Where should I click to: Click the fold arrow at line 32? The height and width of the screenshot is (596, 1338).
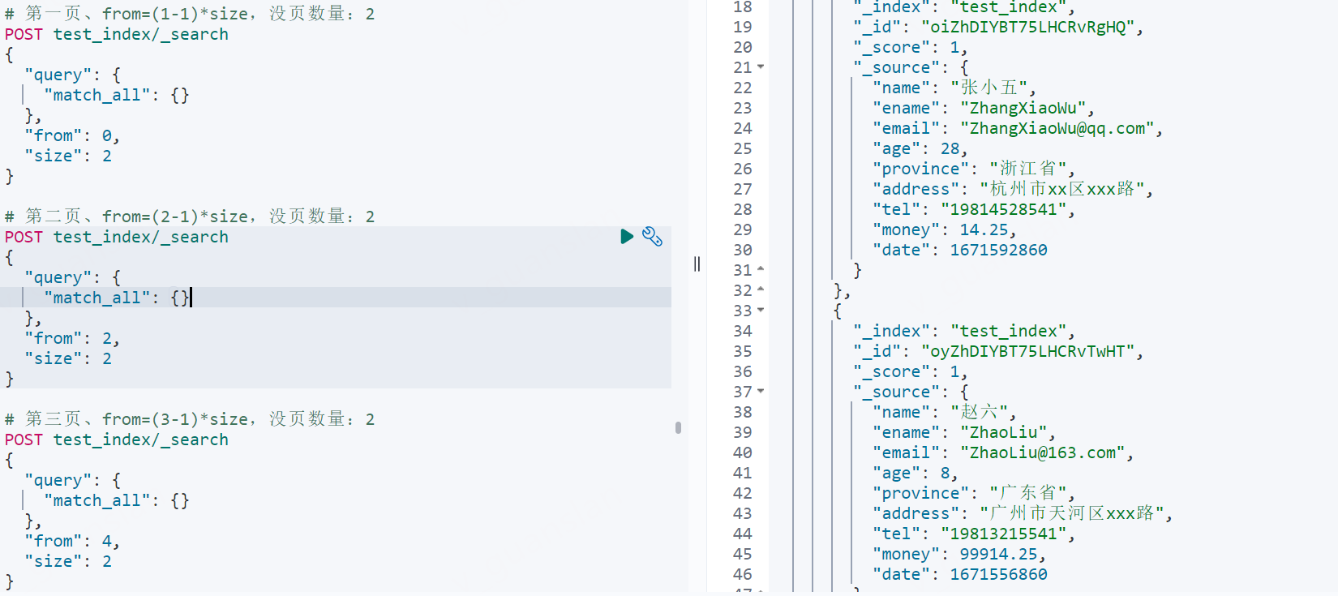pyautogui.click(x=761, y=290)
